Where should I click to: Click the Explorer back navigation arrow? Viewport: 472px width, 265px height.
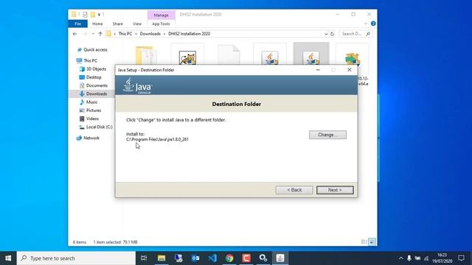coord(74,34)
